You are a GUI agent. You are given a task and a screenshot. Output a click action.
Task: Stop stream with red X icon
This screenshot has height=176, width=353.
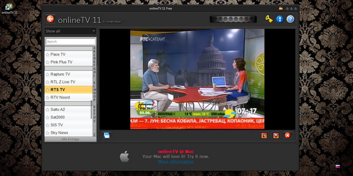click(x=288, y=136)
